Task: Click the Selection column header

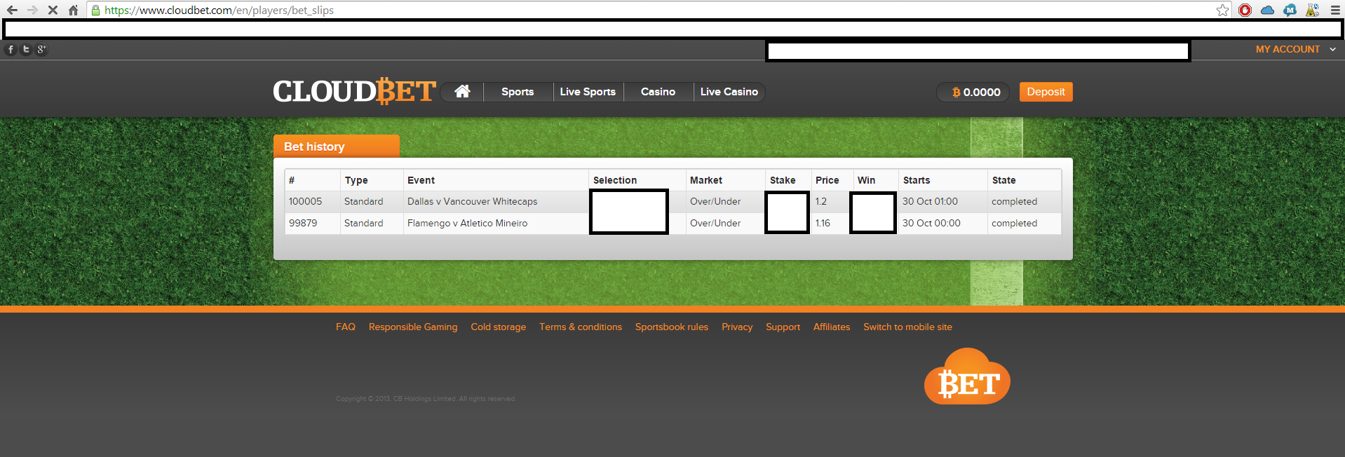Action: pos(615,180)
